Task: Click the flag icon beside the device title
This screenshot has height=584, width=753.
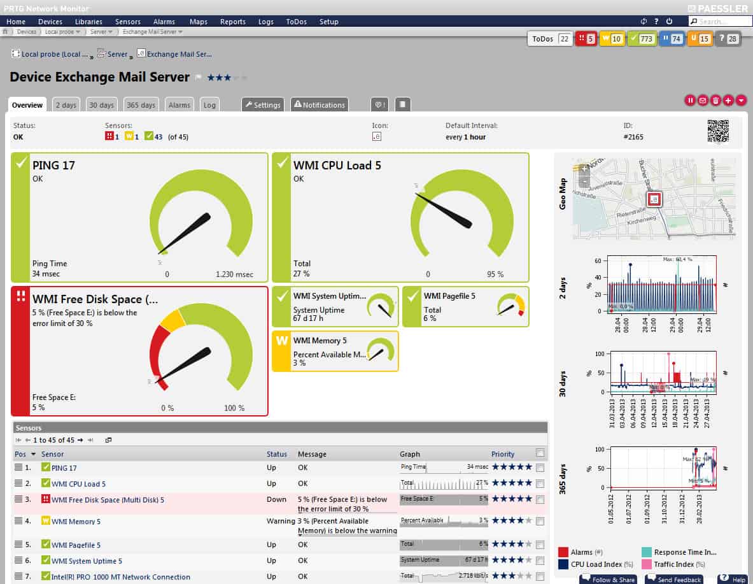Action: click(199, 78)
